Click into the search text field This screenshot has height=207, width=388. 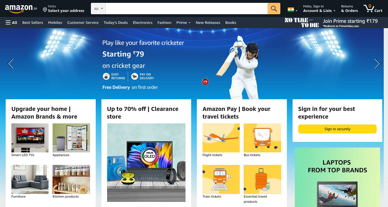click(187, 9)
